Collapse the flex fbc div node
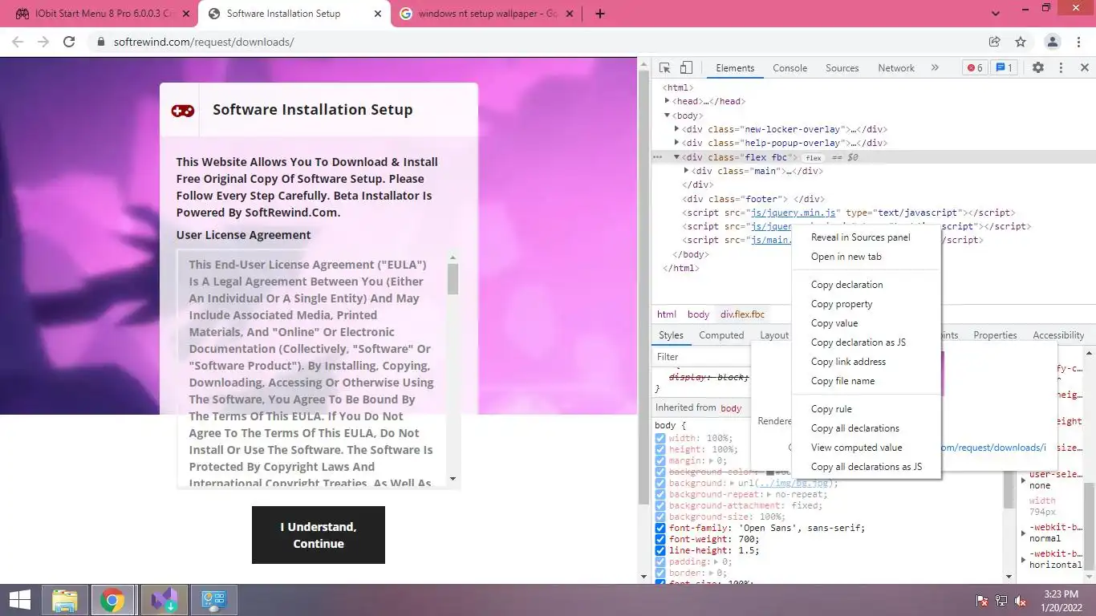Screen dimensions: 1096x616 pyautogui.click(x=677, y=157)
